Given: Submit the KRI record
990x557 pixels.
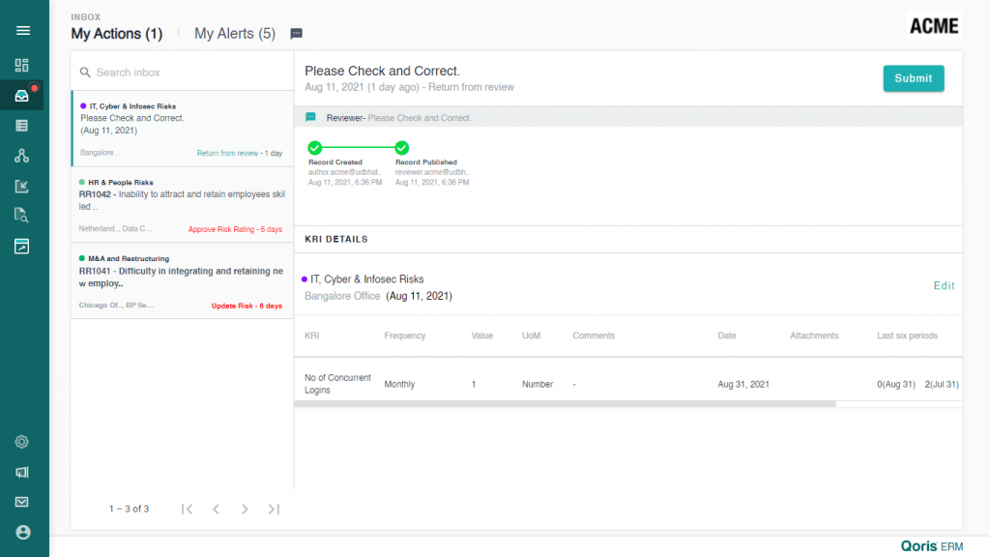Looking at the screenshot, I should (x=914, y=78).
